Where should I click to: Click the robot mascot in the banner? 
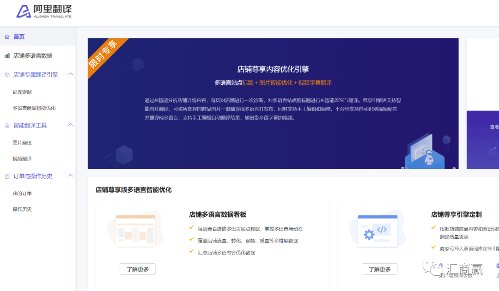tap(429, 157)
